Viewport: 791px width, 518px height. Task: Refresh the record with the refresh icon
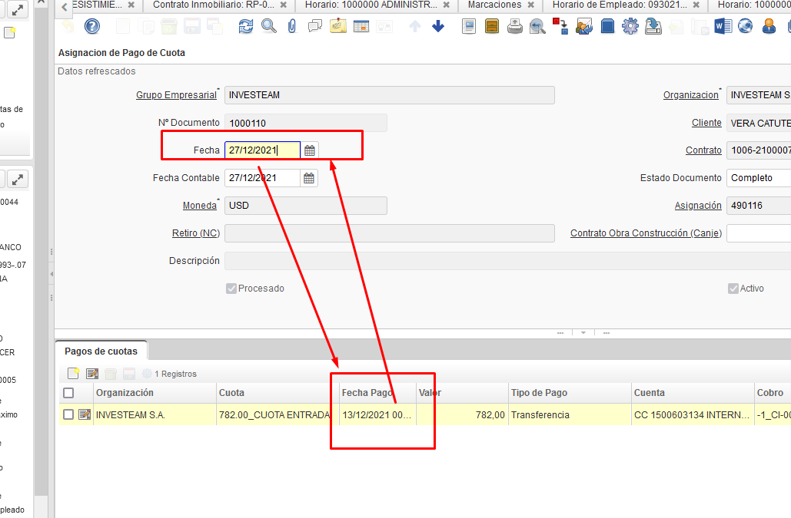point(245,27)
